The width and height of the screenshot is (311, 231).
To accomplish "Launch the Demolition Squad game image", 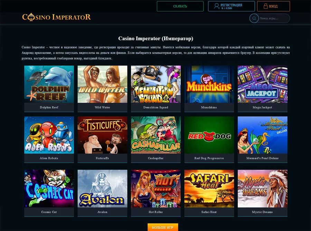I will coord(156,84).
